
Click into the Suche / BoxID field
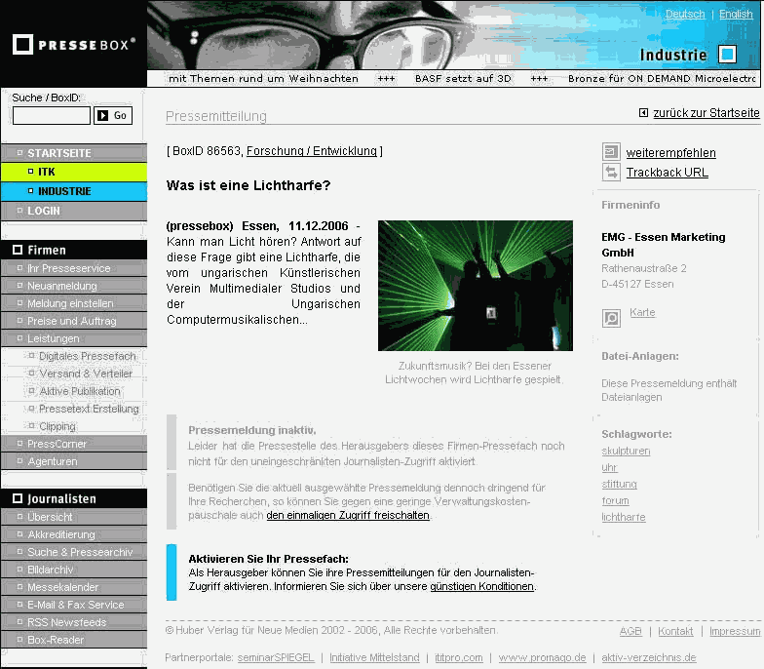pos(52,115)
